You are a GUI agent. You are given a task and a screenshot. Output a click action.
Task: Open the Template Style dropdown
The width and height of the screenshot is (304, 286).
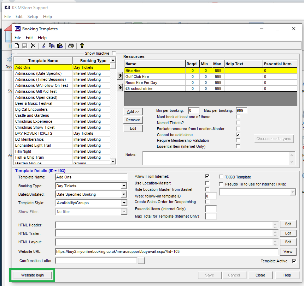click(124, 203)
